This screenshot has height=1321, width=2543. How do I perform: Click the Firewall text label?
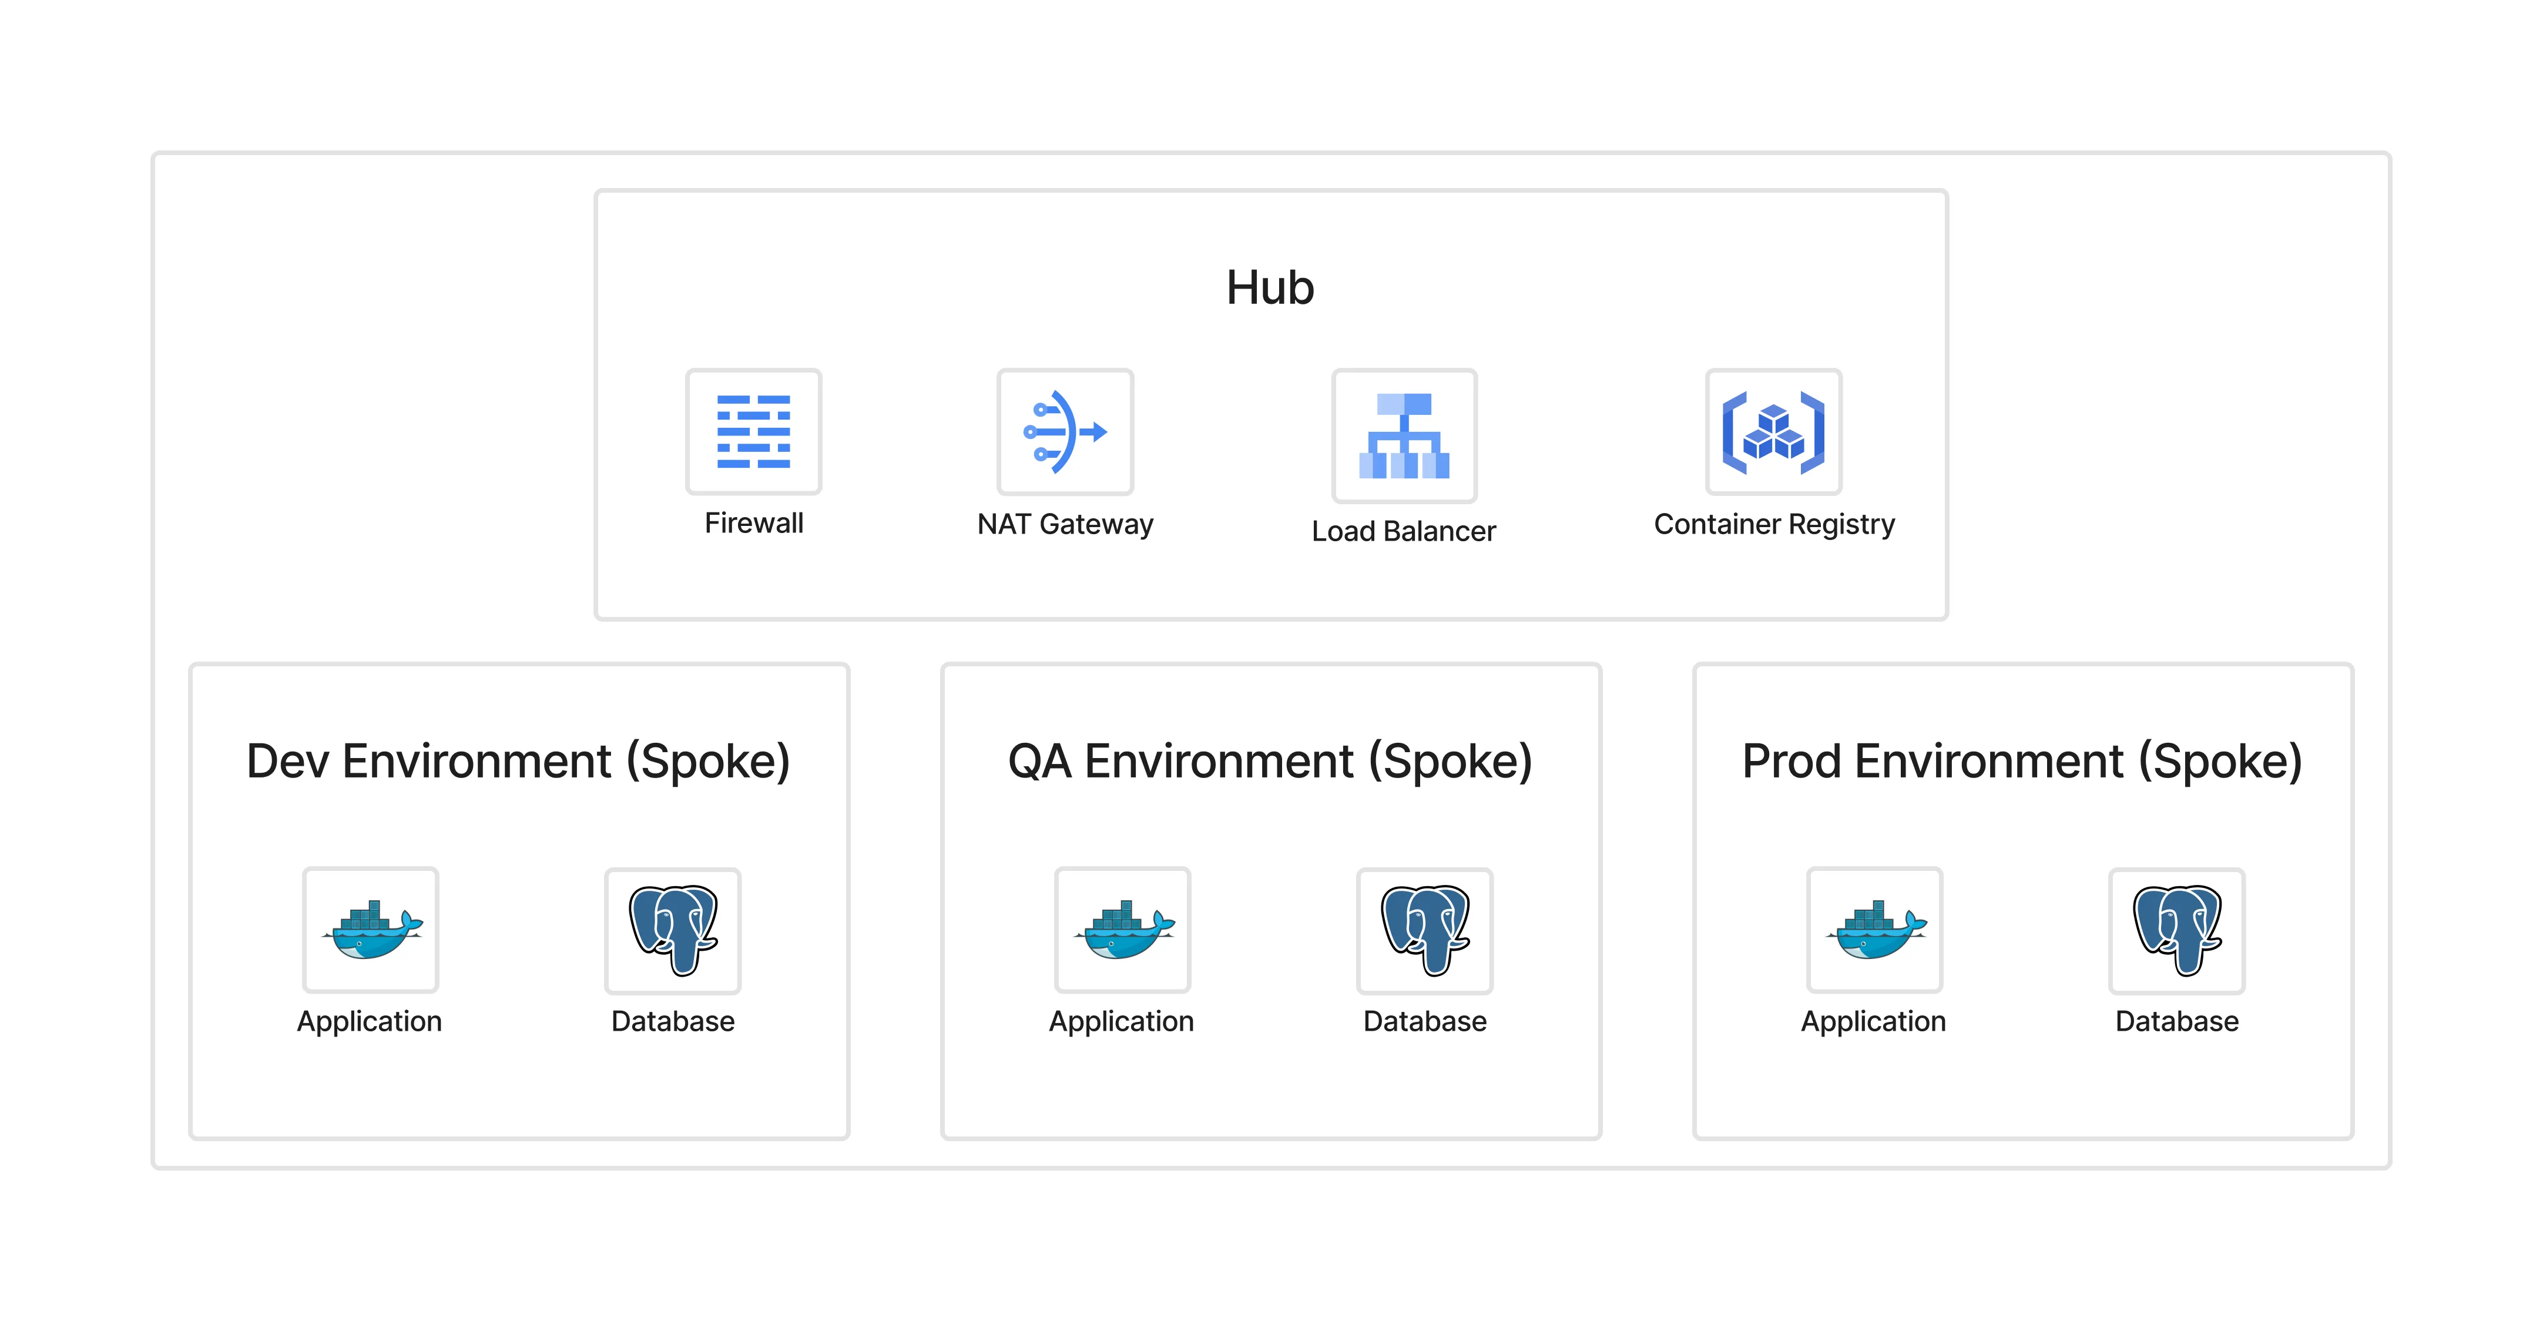pos(753,524)
